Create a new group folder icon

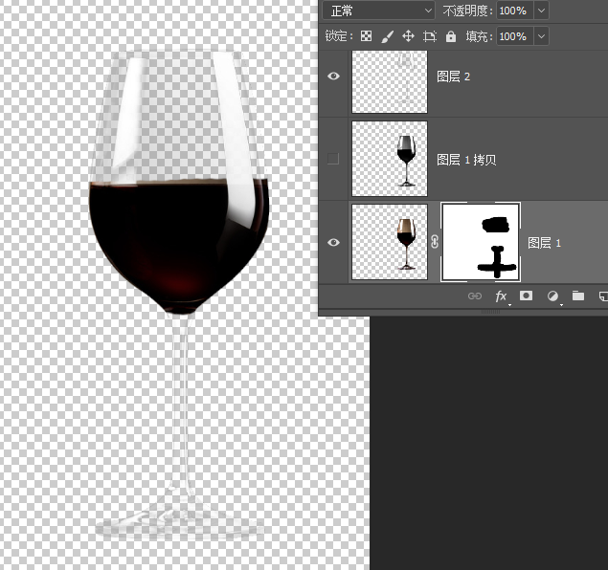tap(578, 296)
